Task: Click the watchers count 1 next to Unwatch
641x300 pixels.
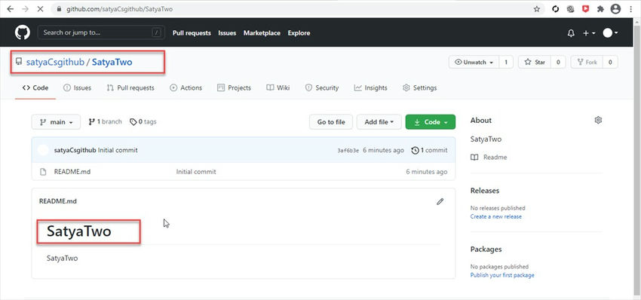Action: [x=506, y=62]
